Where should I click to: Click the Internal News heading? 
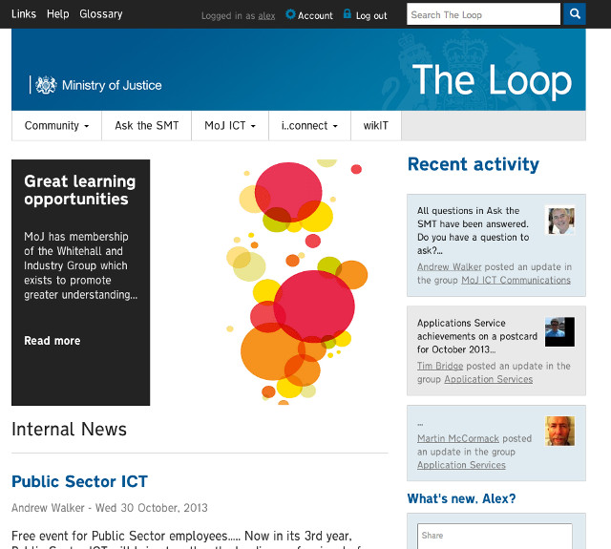69,429
